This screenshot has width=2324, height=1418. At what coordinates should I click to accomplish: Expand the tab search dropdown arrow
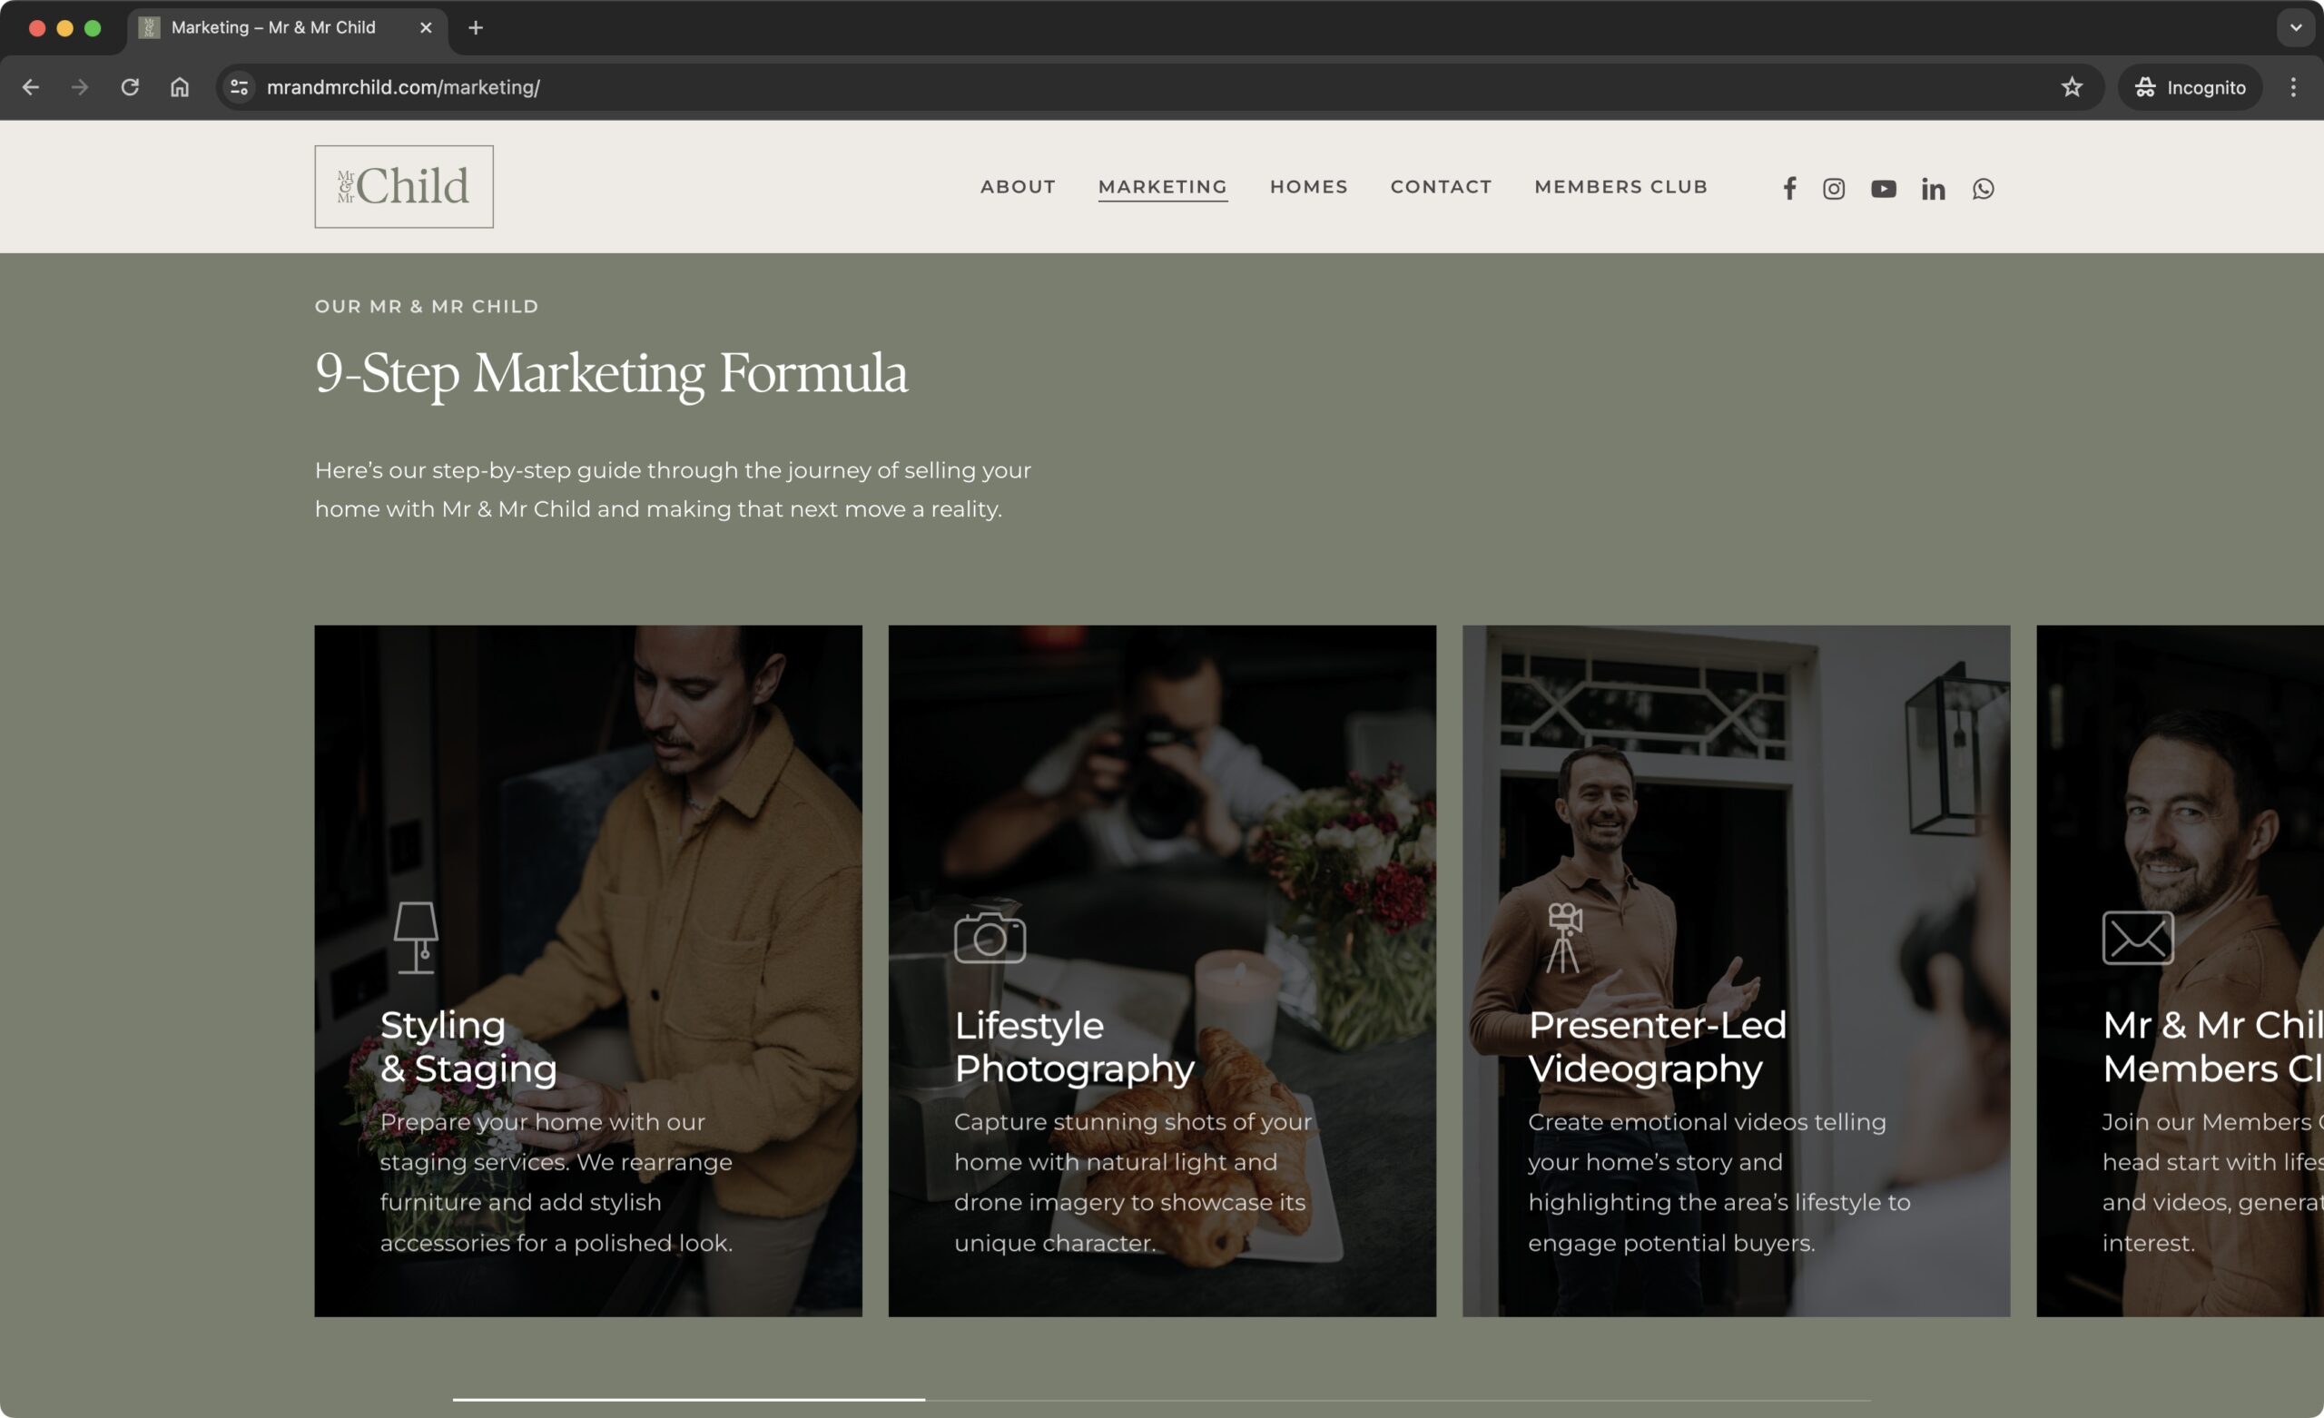(2295, 27)
